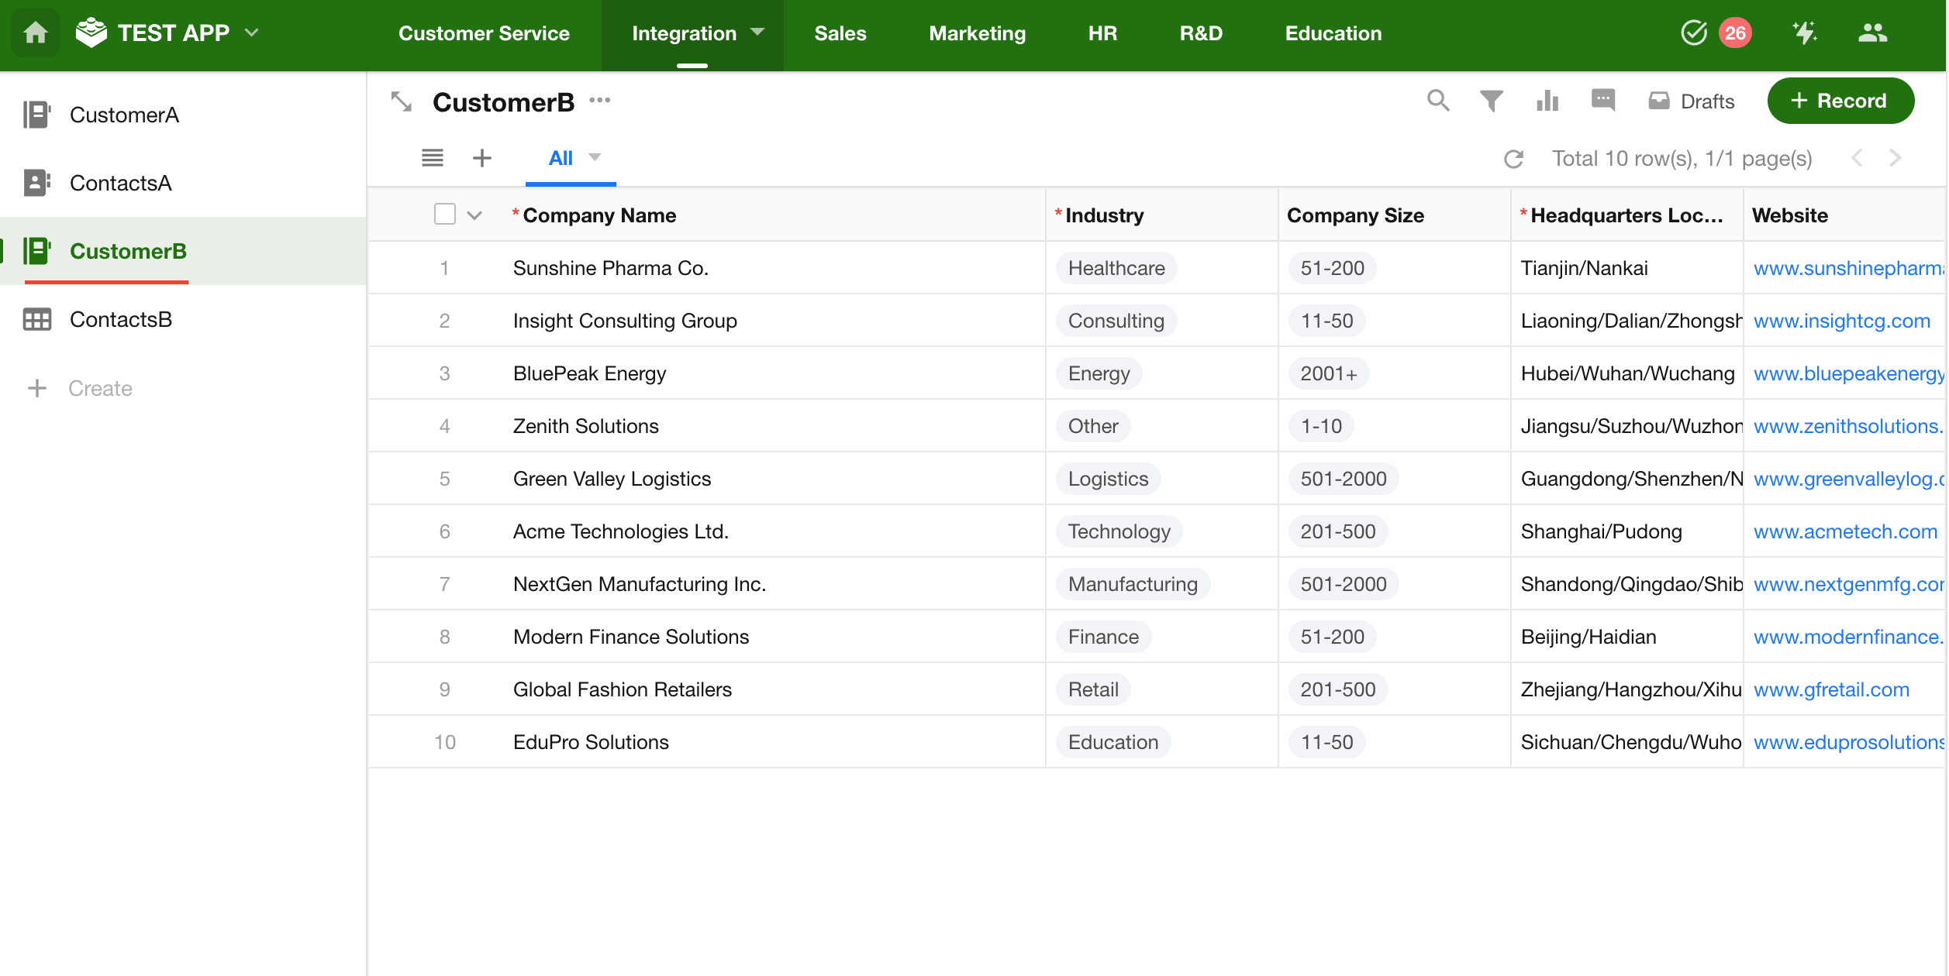Click the filter funnel icon
Viewport: 1949px width, 976px height.
point(1491,101)
